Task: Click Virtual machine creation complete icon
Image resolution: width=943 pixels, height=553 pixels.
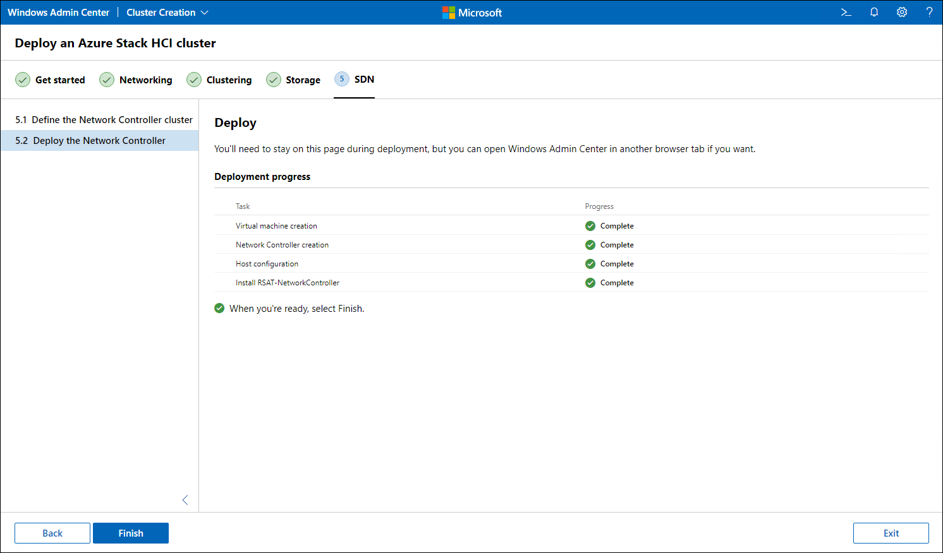Action: coord(590,226)
